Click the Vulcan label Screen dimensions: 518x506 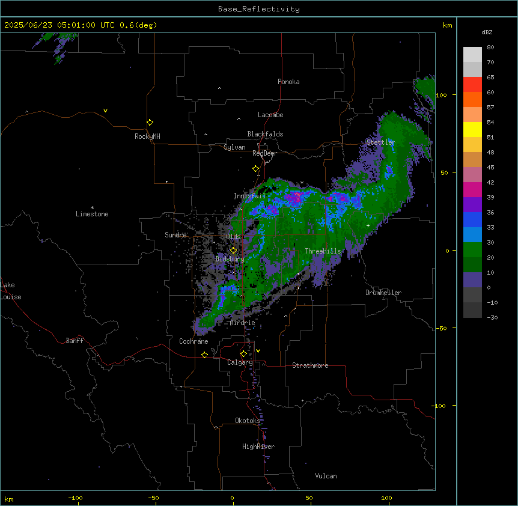[x=326, y=476]
